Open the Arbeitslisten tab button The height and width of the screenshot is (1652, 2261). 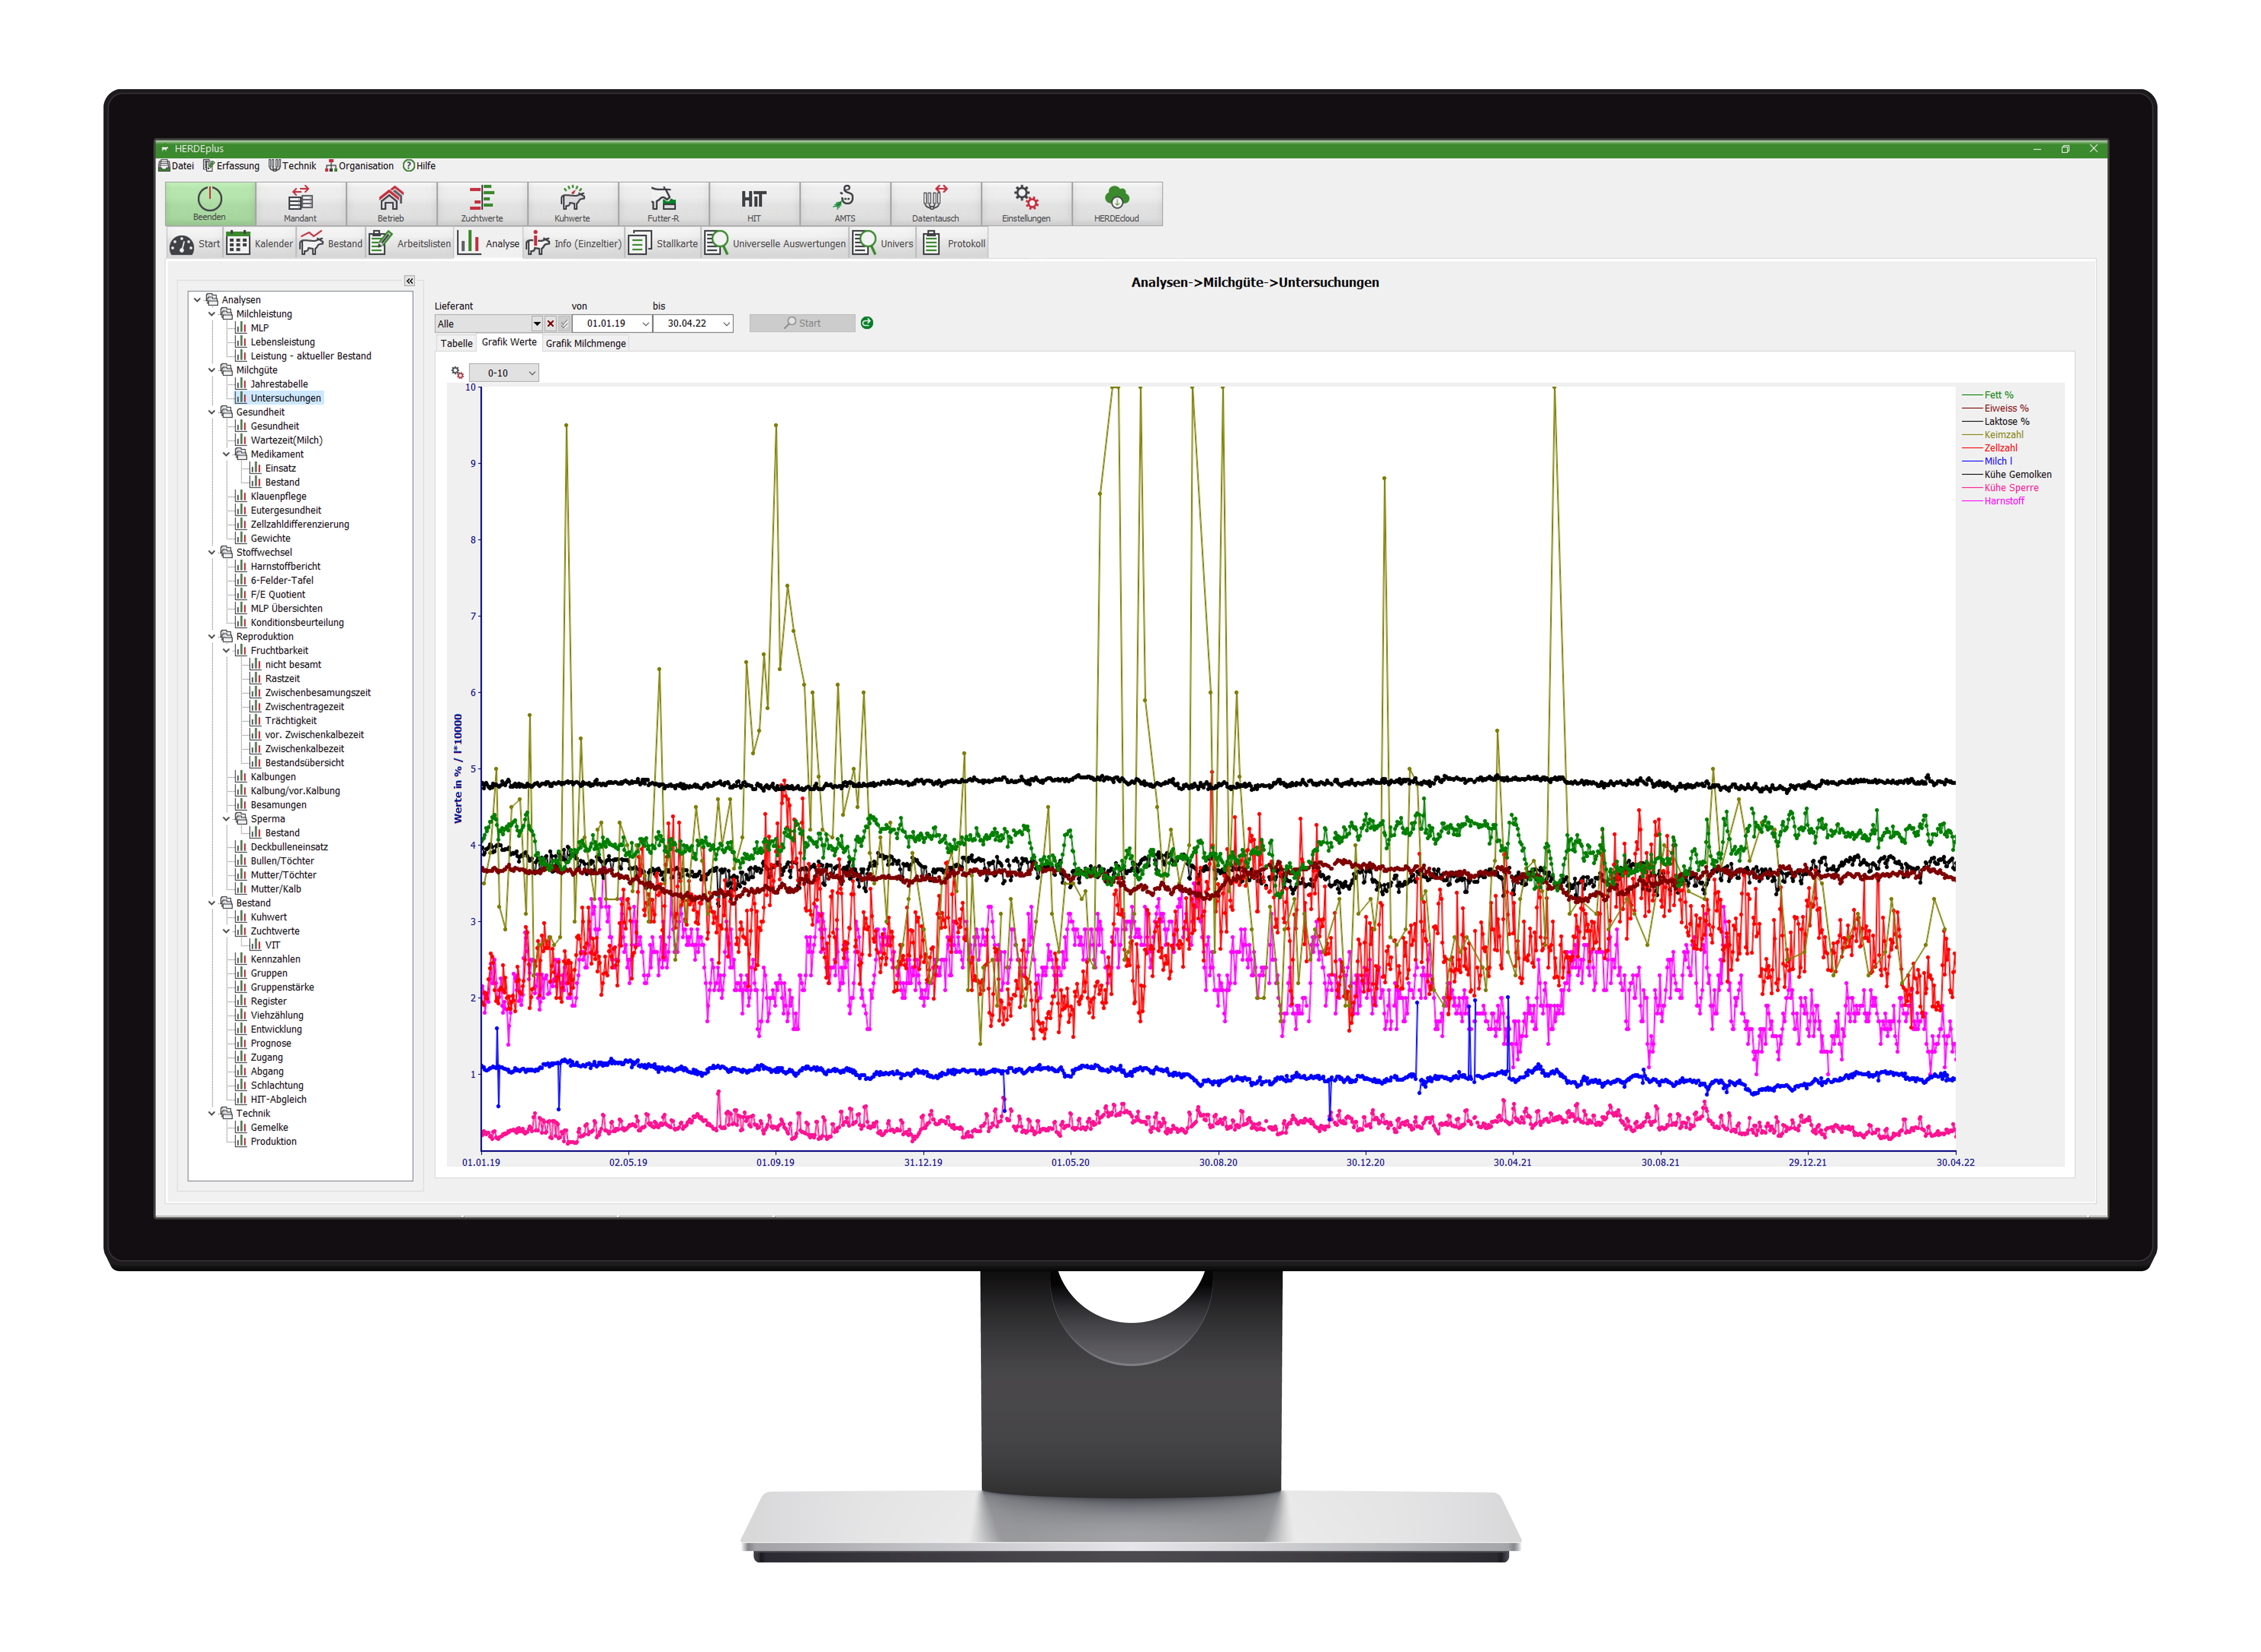(410, 244)
